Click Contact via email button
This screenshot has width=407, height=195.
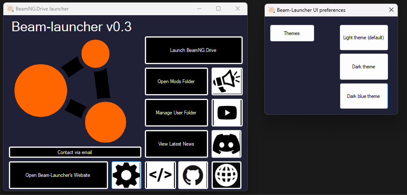75,152
